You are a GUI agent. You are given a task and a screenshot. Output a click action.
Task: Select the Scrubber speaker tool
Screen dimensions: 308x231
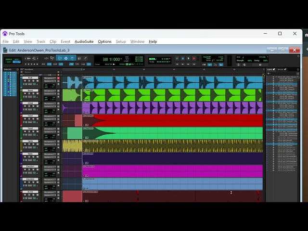79,58
